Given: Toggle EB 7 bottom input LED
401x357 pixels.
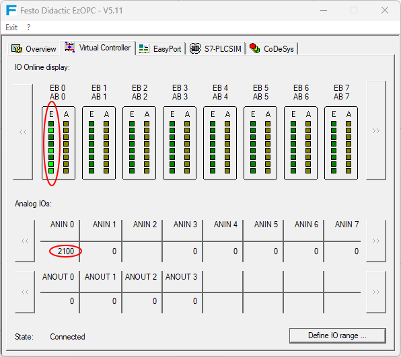Looking at the screenshot, I should (334, 171).
